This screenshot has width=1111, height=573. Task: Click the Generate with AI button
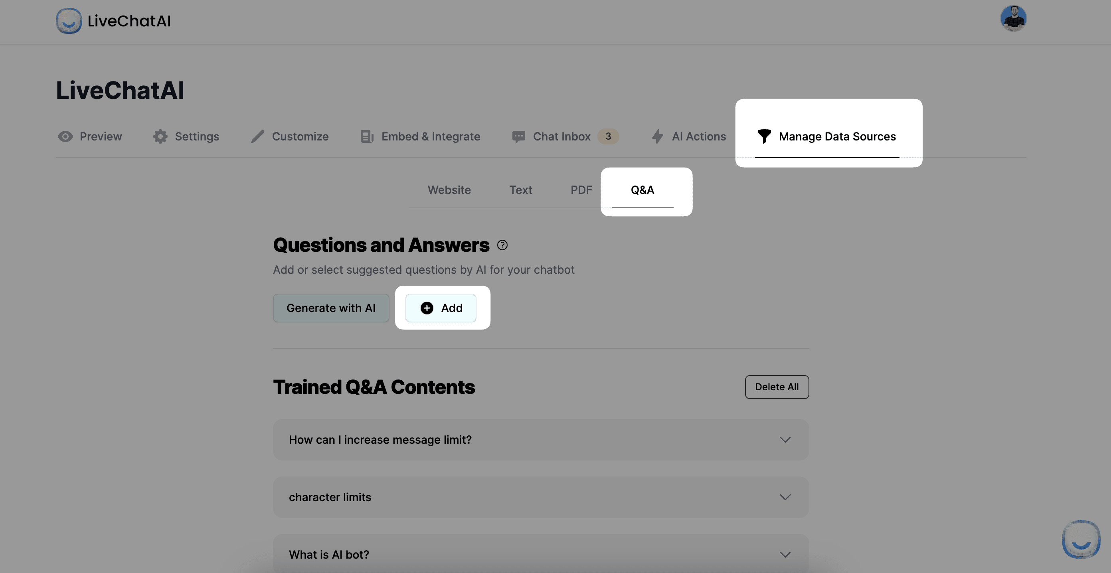[330, 308]
